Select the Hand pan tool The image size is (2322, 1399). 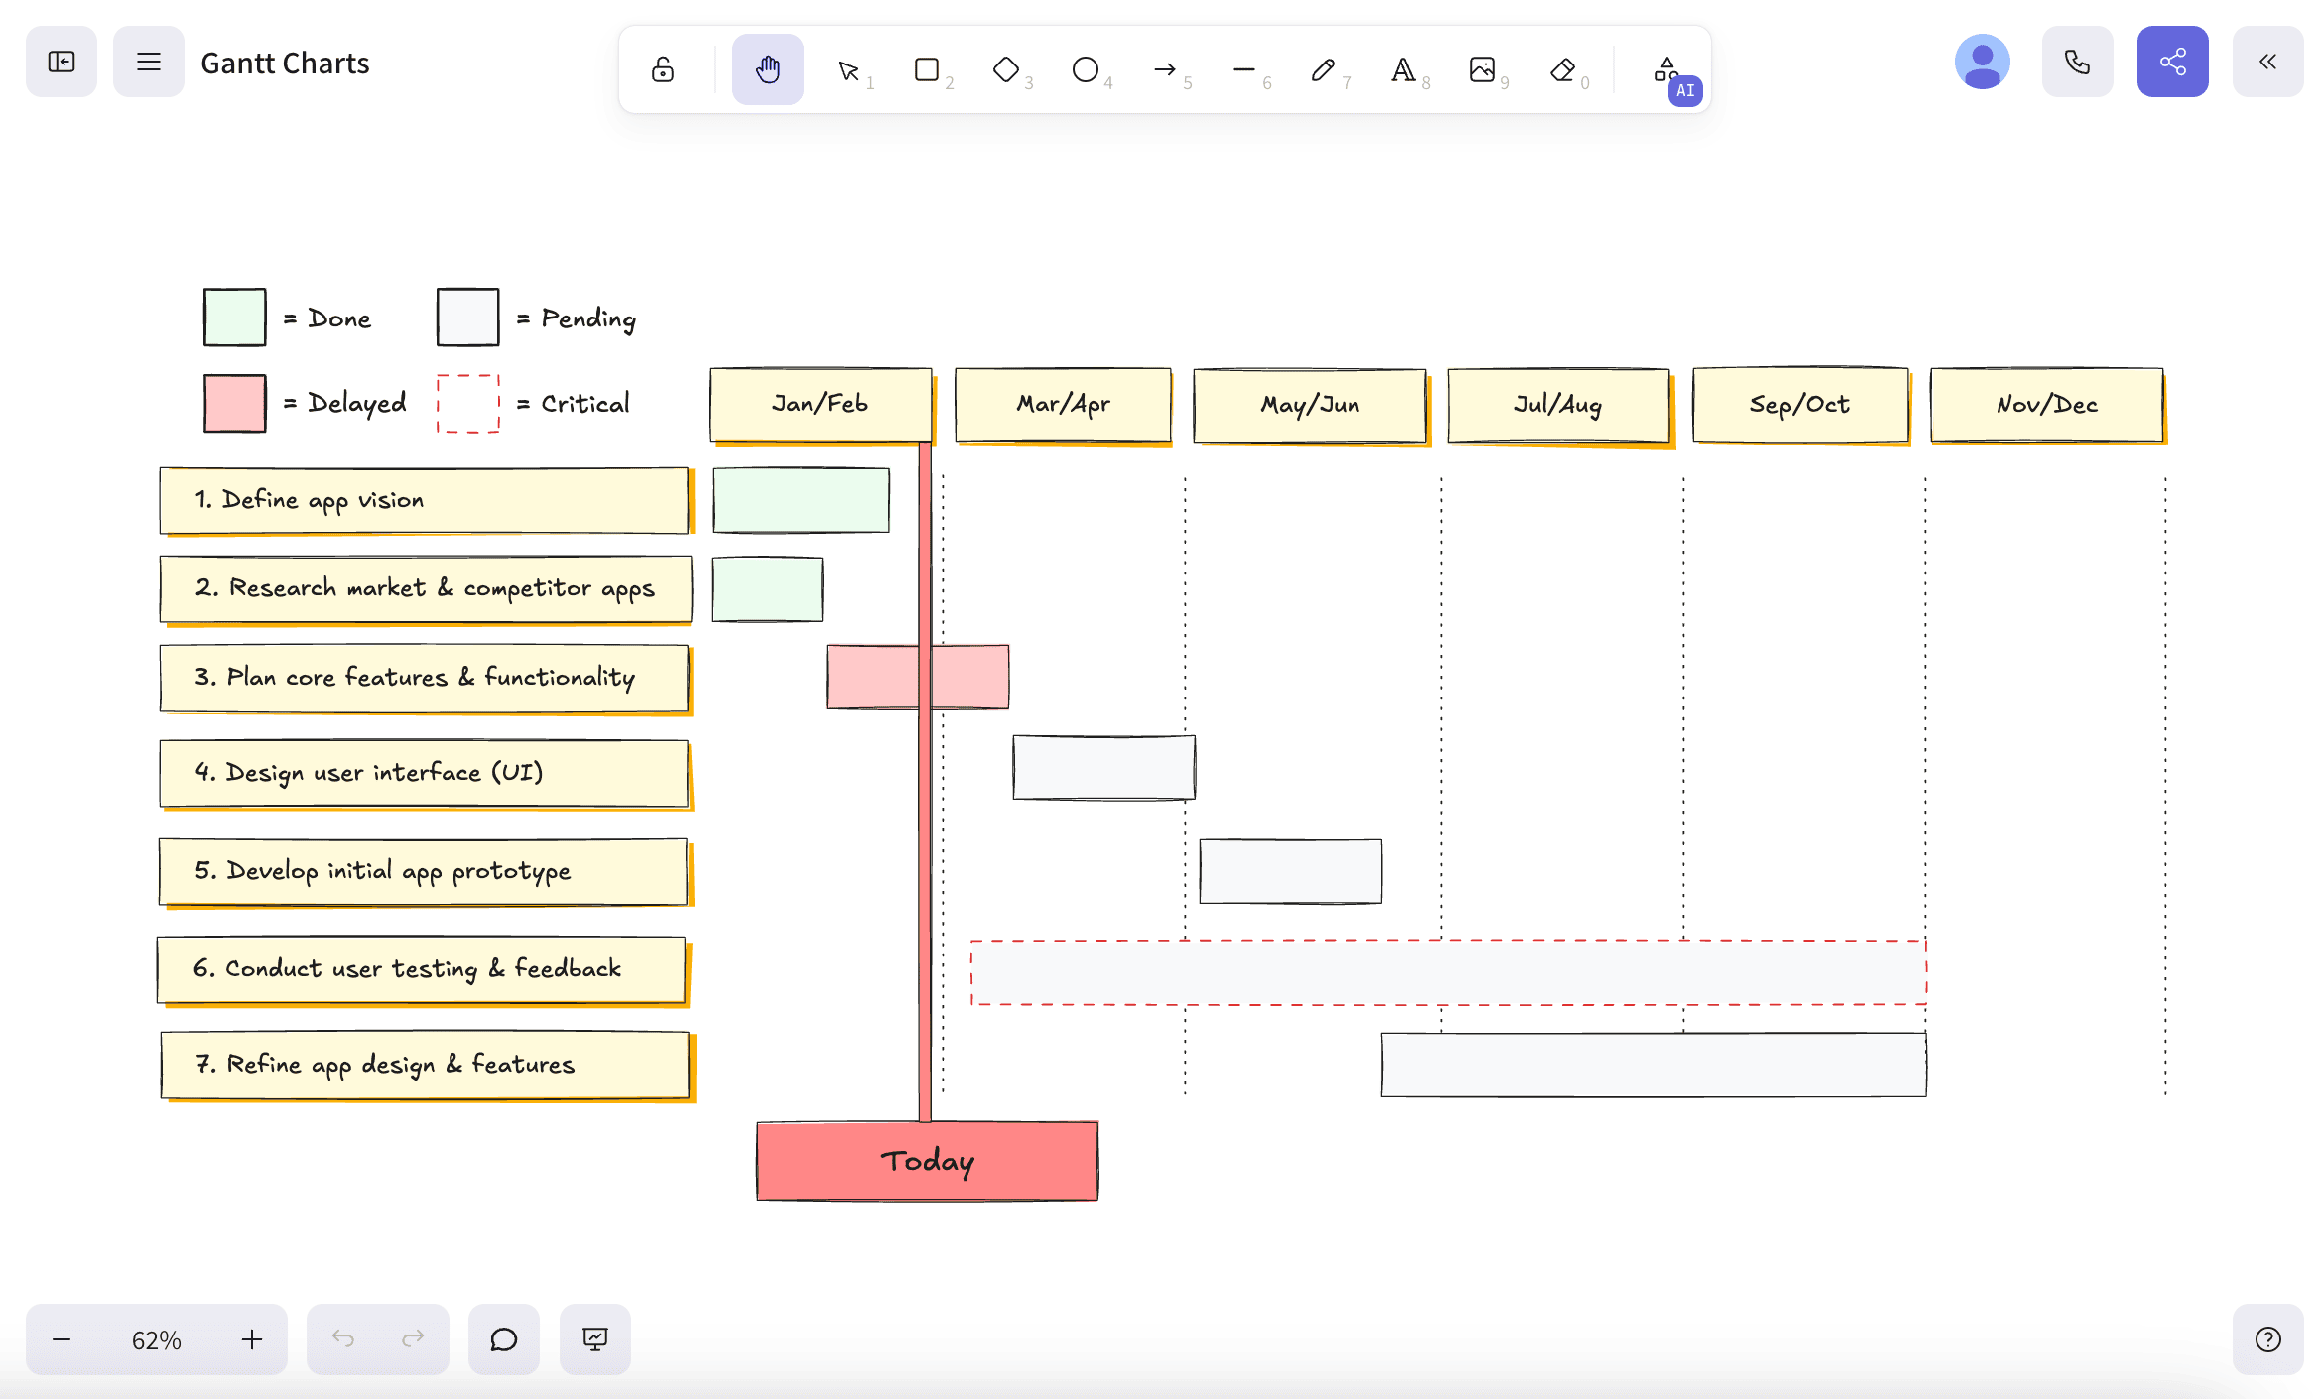pos(767,69)
